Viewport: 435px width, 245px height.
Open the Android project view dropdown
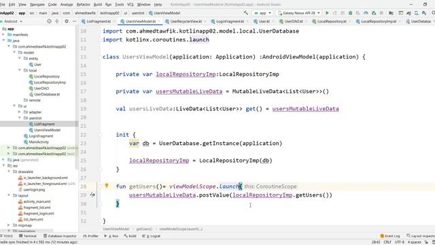(12, 21)
